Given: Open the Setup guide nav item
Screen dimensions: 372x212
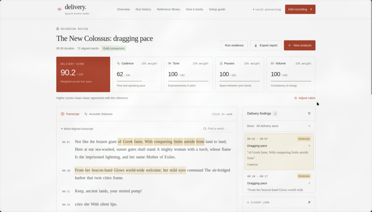Looking at the screenshot, I should (x=217, y=9).
